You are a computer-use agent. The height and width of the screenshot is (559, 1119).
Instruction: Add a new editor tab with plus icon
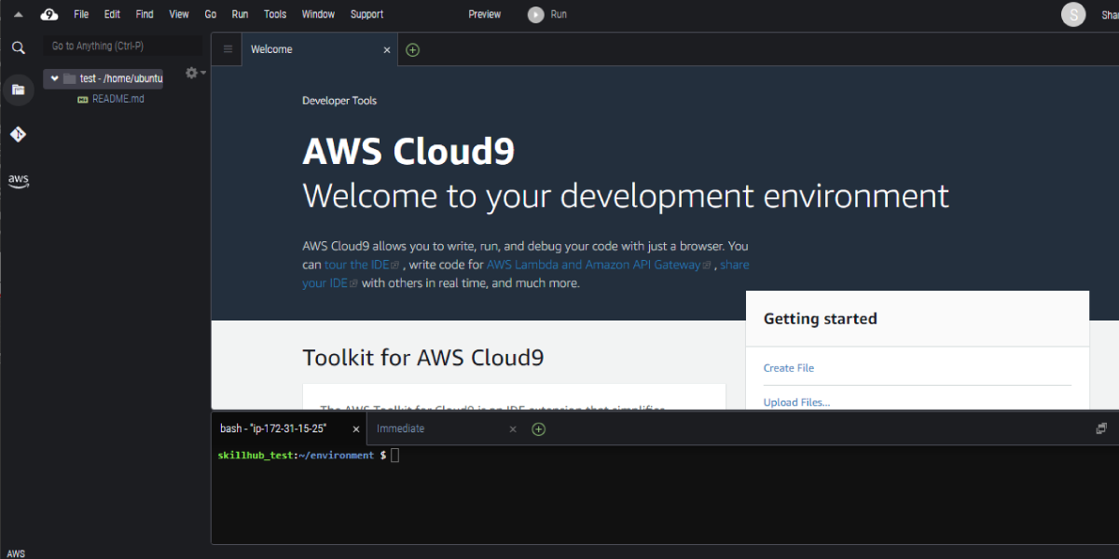coord(413,49)
